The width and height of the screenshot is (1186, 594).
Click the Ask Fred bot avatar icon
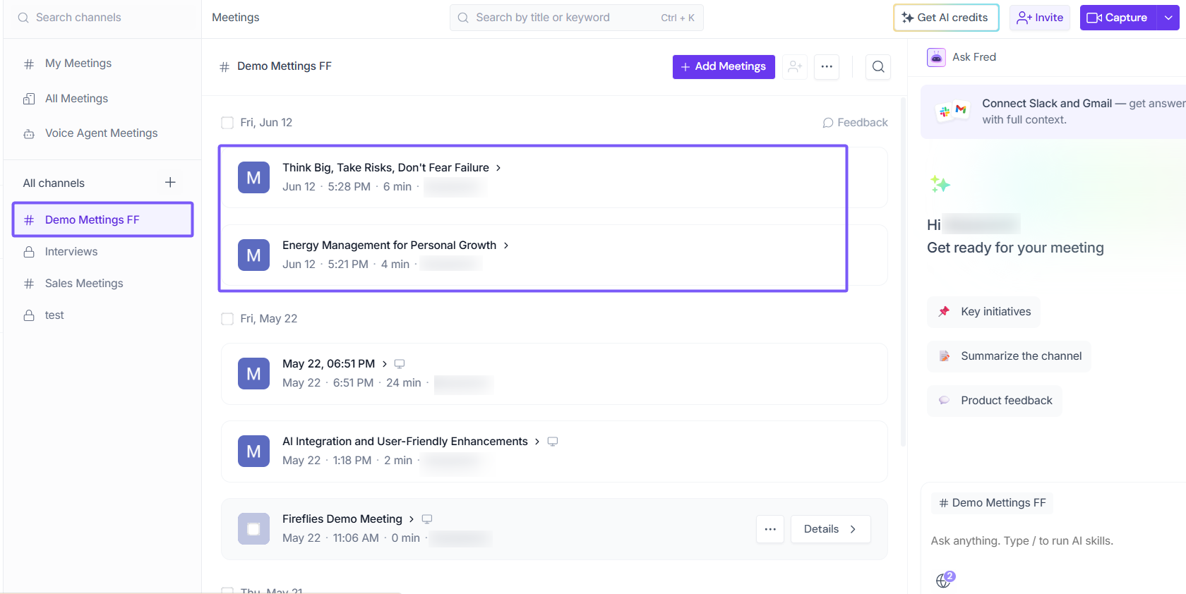[936, 57]
